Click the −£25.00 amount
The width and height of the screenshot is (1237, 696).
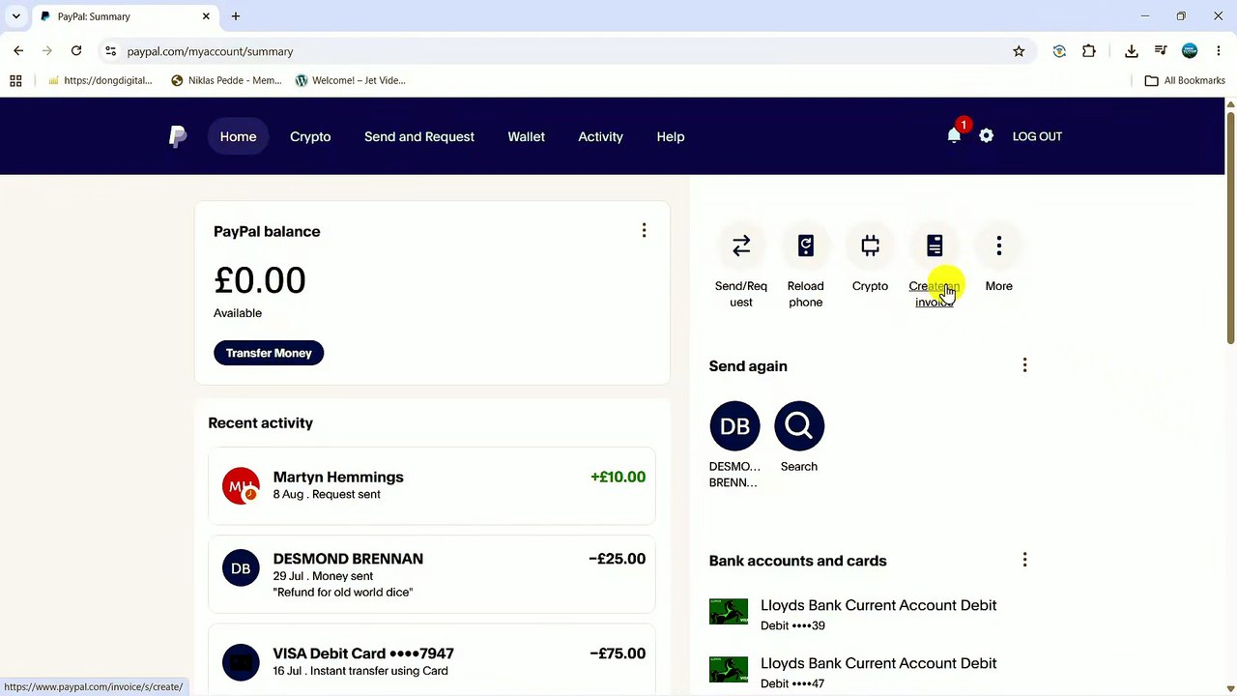click(x=617, y=559)
